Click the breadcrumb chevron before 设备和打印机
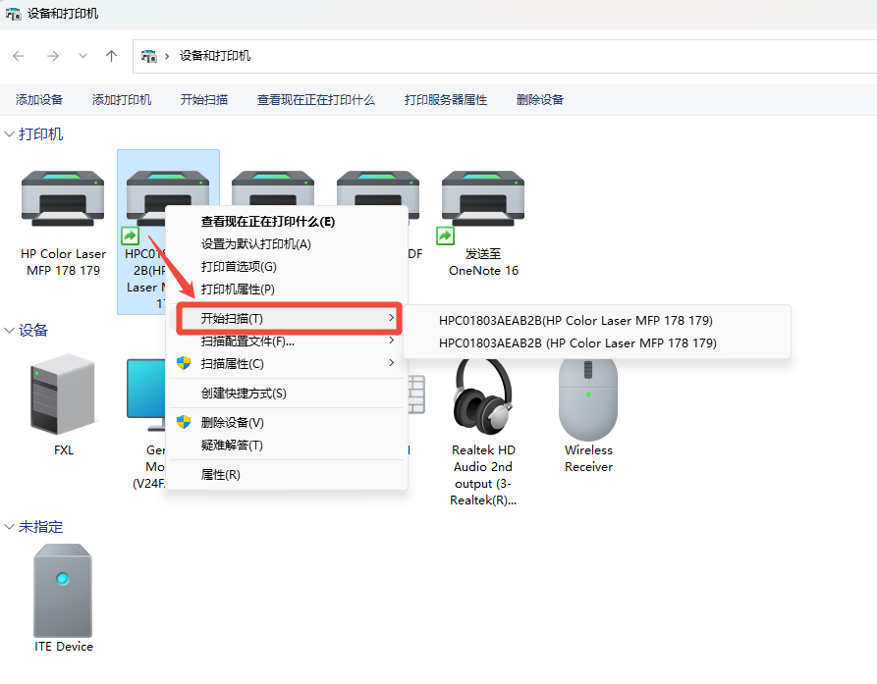 pos(167,57)
